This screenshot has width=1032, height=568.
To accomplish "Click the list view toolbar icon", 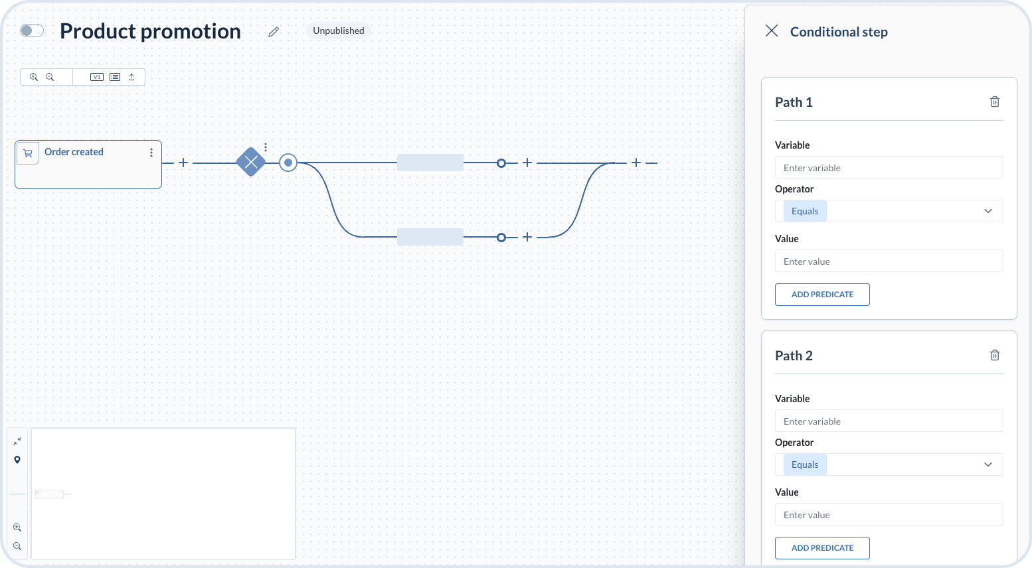I will tap(115, 77).
